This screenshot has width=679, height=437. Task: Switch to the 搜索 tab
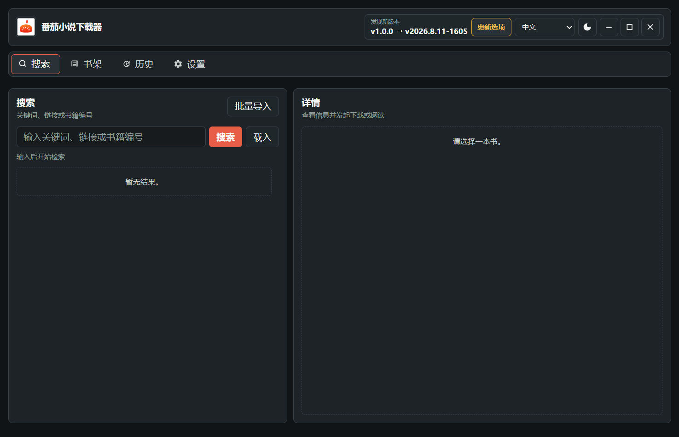point(35,64)
